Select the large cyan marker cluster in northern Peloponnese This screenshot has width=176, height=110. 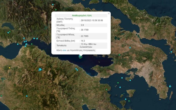point(40,69)
